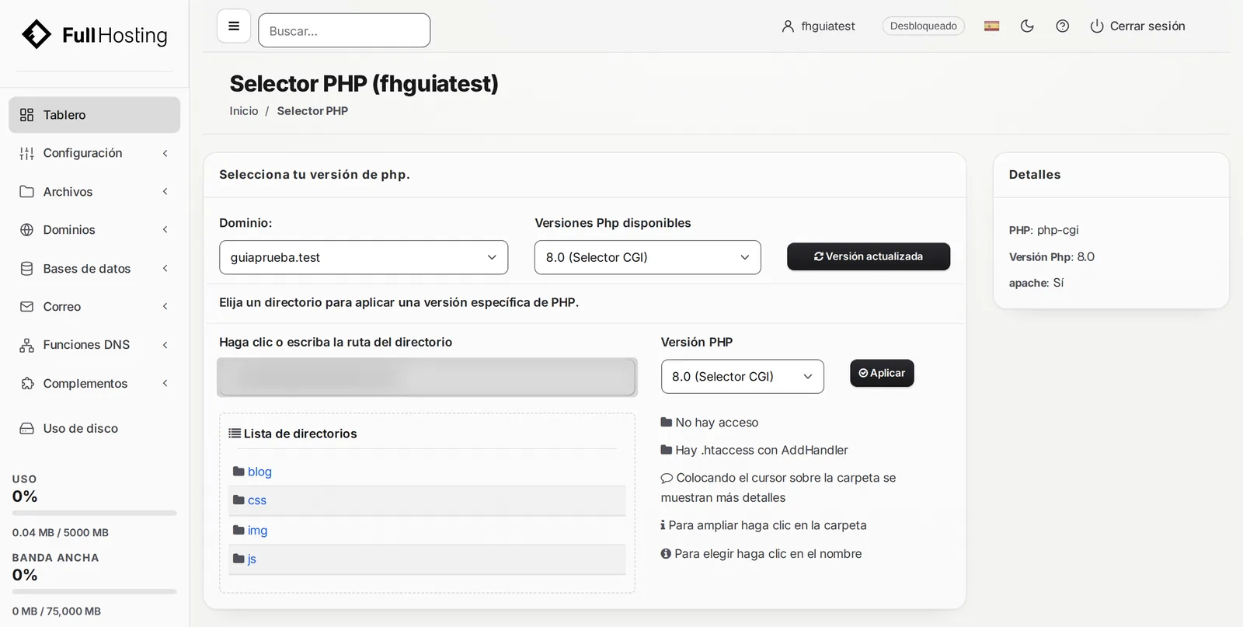Change language via Spanish flag icon

(x=991, y=26)
